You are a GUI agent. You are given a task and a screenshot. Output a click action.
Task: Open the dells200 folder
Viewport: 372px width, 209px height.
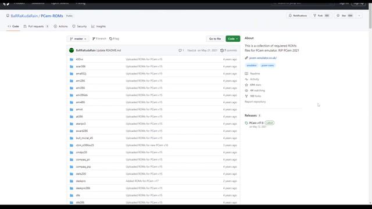click(81, 174)
